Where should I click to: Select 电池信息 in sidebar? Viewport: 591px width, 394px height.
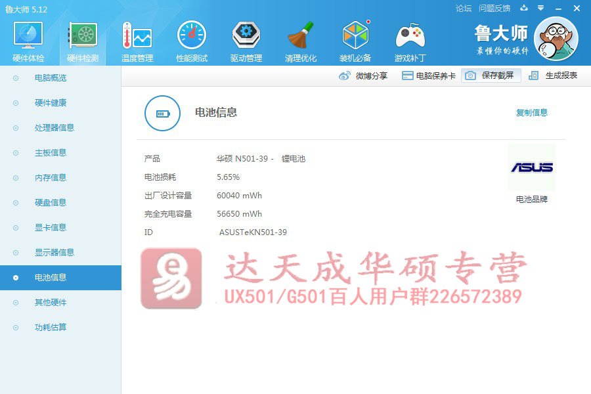(x=60, y=278)
